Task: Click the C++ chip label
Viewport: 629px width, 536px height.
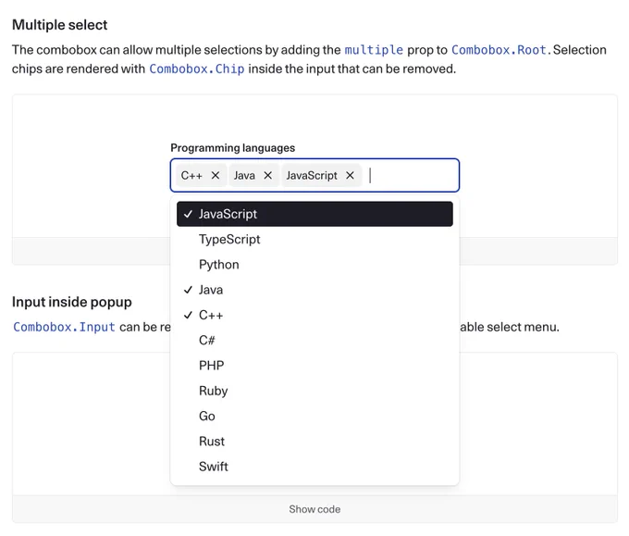Action: (x=191, y=176)
